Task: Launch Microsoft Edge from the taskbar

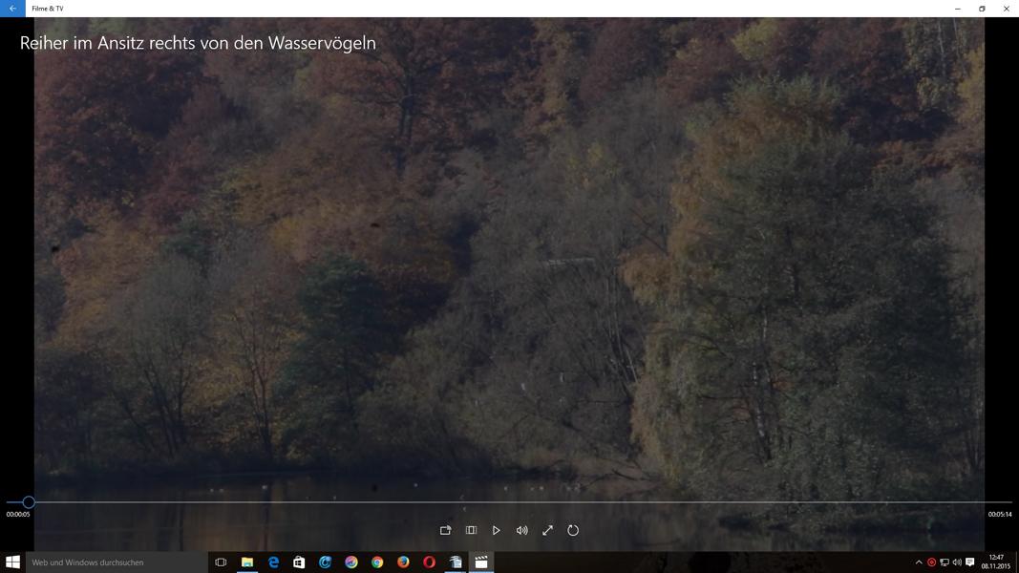Action: 273,562
